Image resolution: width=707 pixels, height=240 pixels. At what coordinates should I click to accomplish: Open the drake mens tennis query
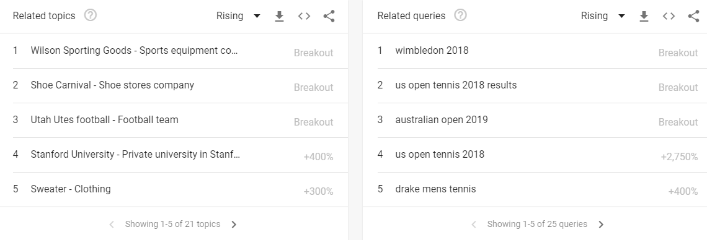coord(535,189)
